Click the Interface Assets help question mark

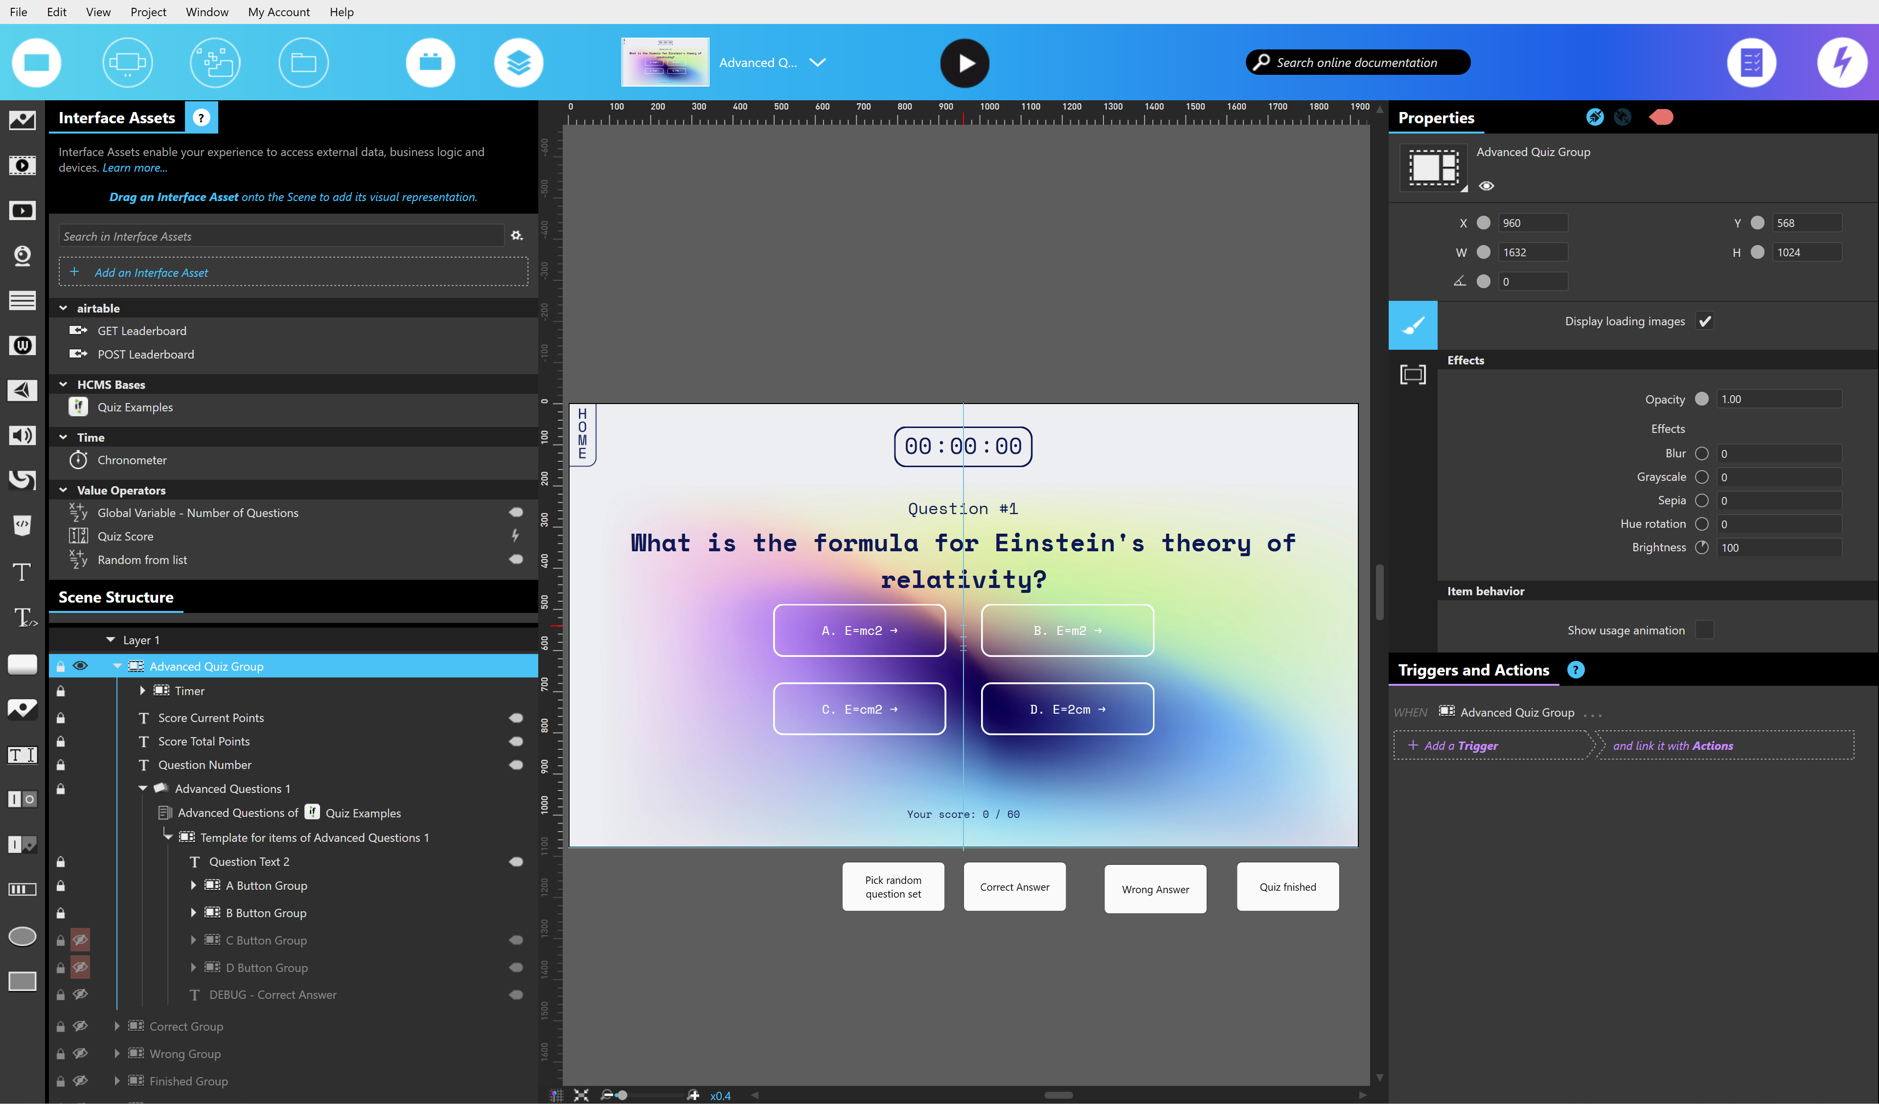click(201, 118)
